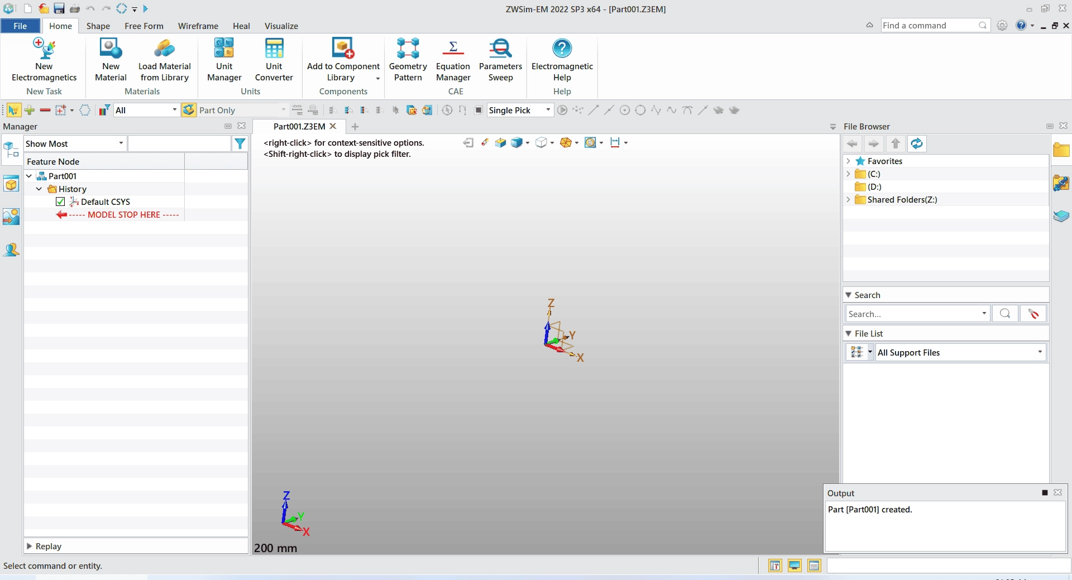Switch to the Visualize ribbon tab
The image size is (1072, 580).
pos(281,26)
